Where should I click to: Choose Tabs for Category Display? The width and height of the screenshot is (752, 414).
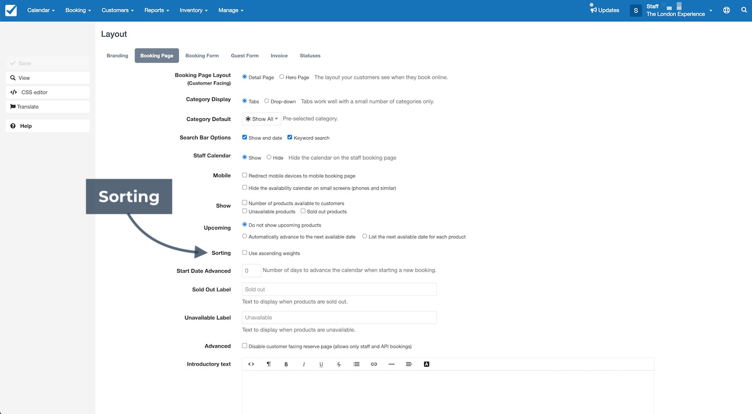click(x=245, y=101)
